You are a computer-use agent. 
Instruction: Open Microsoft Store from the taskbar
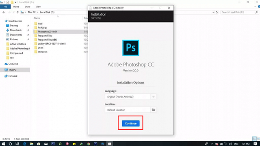click(x=39, y=144)
